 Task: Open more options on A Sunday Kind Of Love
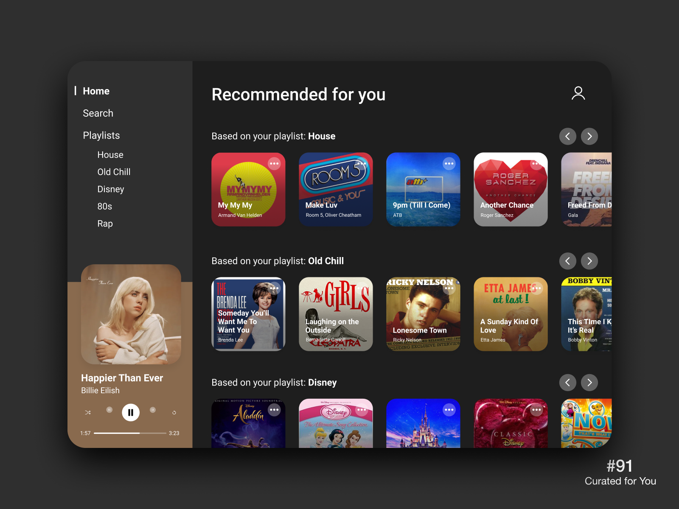pos(536,288)
